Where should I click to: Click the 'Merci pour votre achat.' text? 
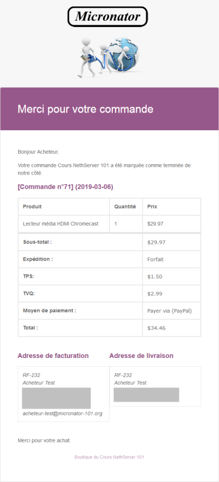pos(44,440)
